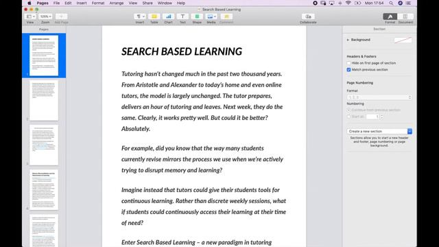
Task: Click the Collaborate button
Action: [308, 16]
